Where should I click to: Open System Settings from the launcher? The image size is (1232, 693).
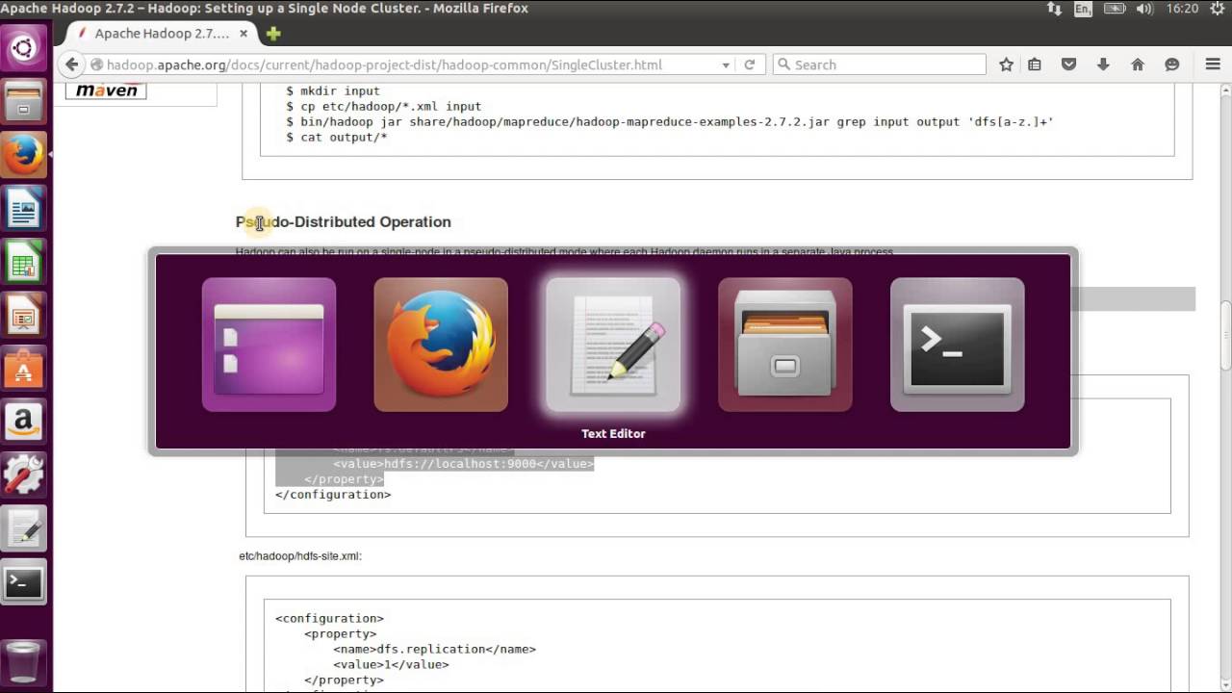[x=24, y=475]
